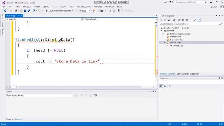Screen dimensions: 224x126
Task: Select the Resource Files folder
Action: click(176, 40)
